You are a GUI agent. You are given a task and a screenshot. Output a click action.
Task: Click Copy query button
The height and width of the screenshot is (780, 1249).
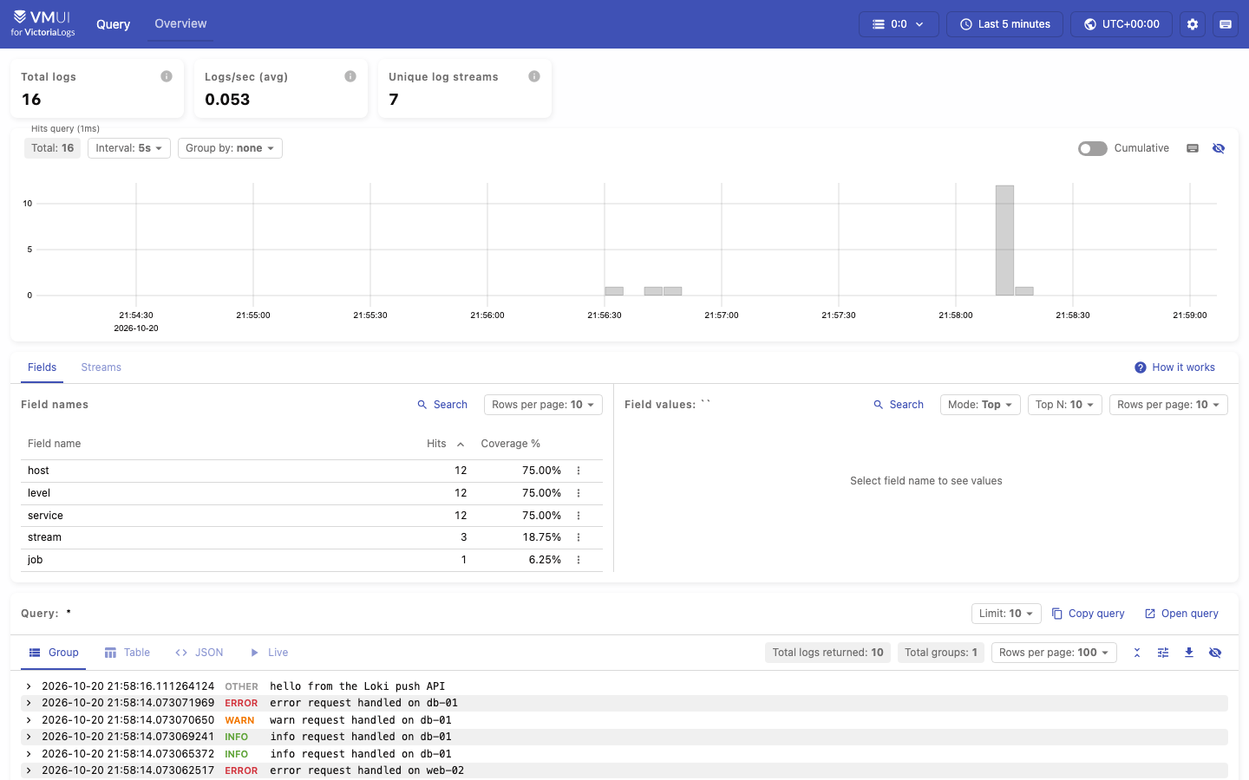tap(1088, 614)
